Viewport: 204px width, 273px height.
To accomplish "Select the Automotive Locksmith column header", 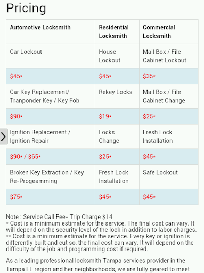I will pyautogui.click(x=51, y=31).
